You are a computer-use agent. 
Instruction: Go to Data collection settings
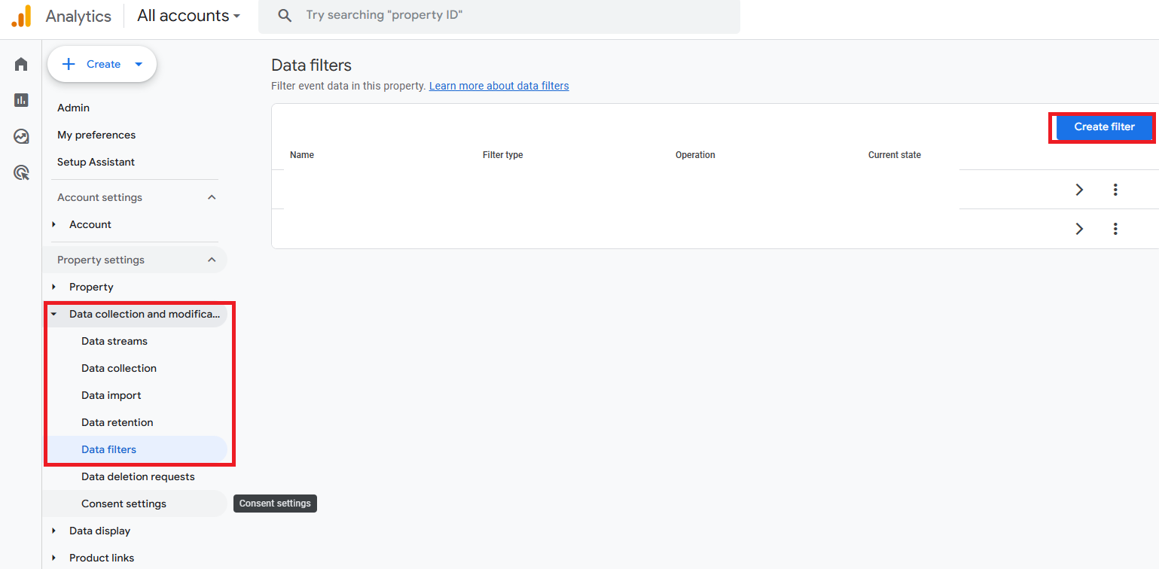tap(119, 368)
